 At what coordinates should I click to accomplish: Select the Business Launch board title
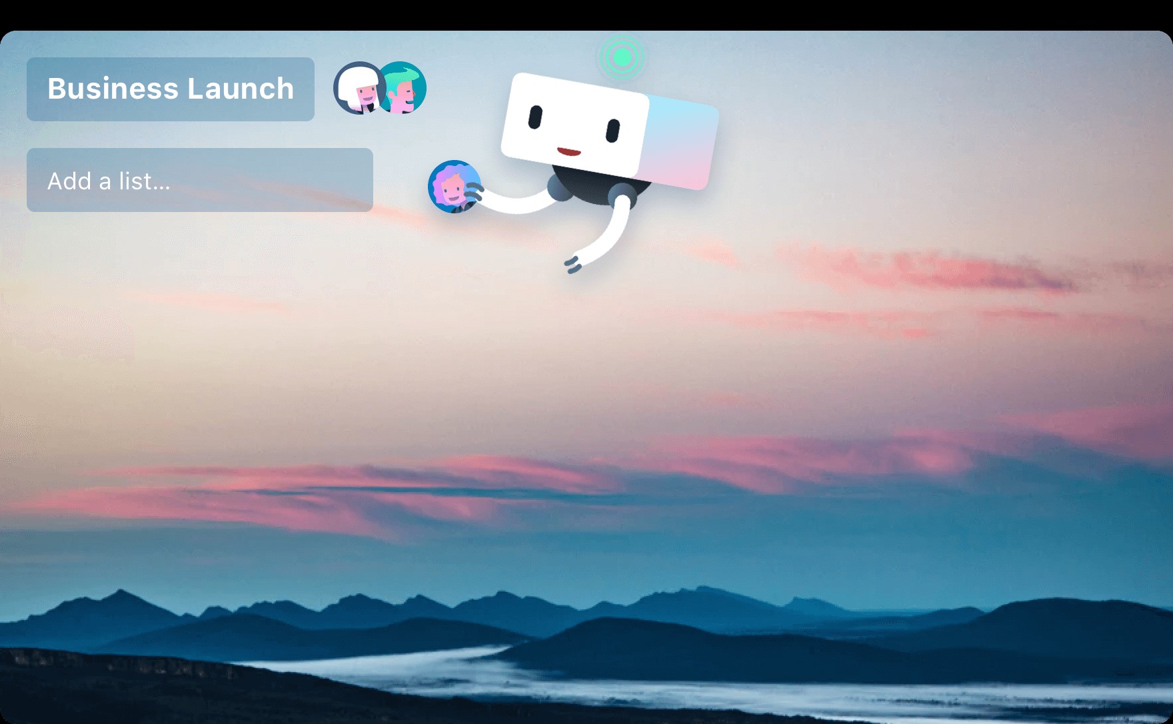point(170,89)
